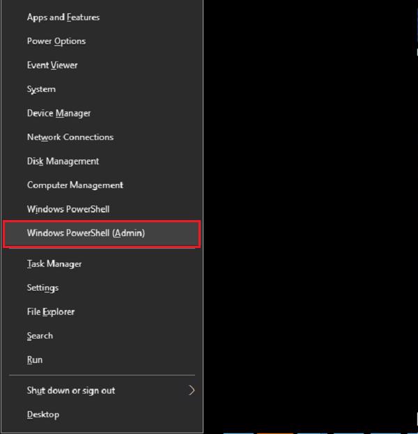
Task: Open Apps and Features
Action: point(102,17)
